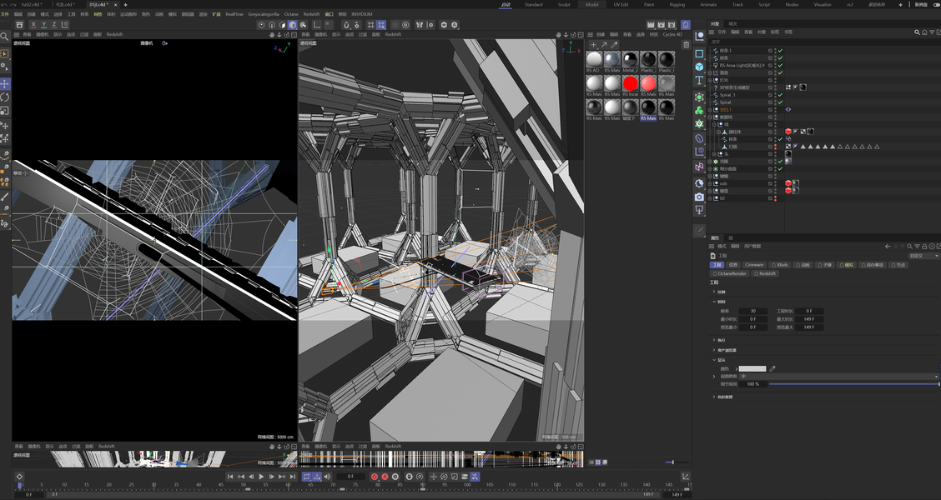Select the red RS Incan material thumbnail
The image size is (941, 500).
coord(630,83)
